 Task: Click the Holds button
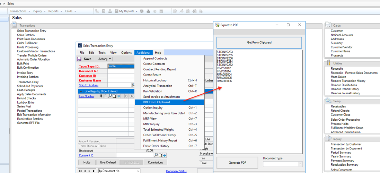point(87,163)
